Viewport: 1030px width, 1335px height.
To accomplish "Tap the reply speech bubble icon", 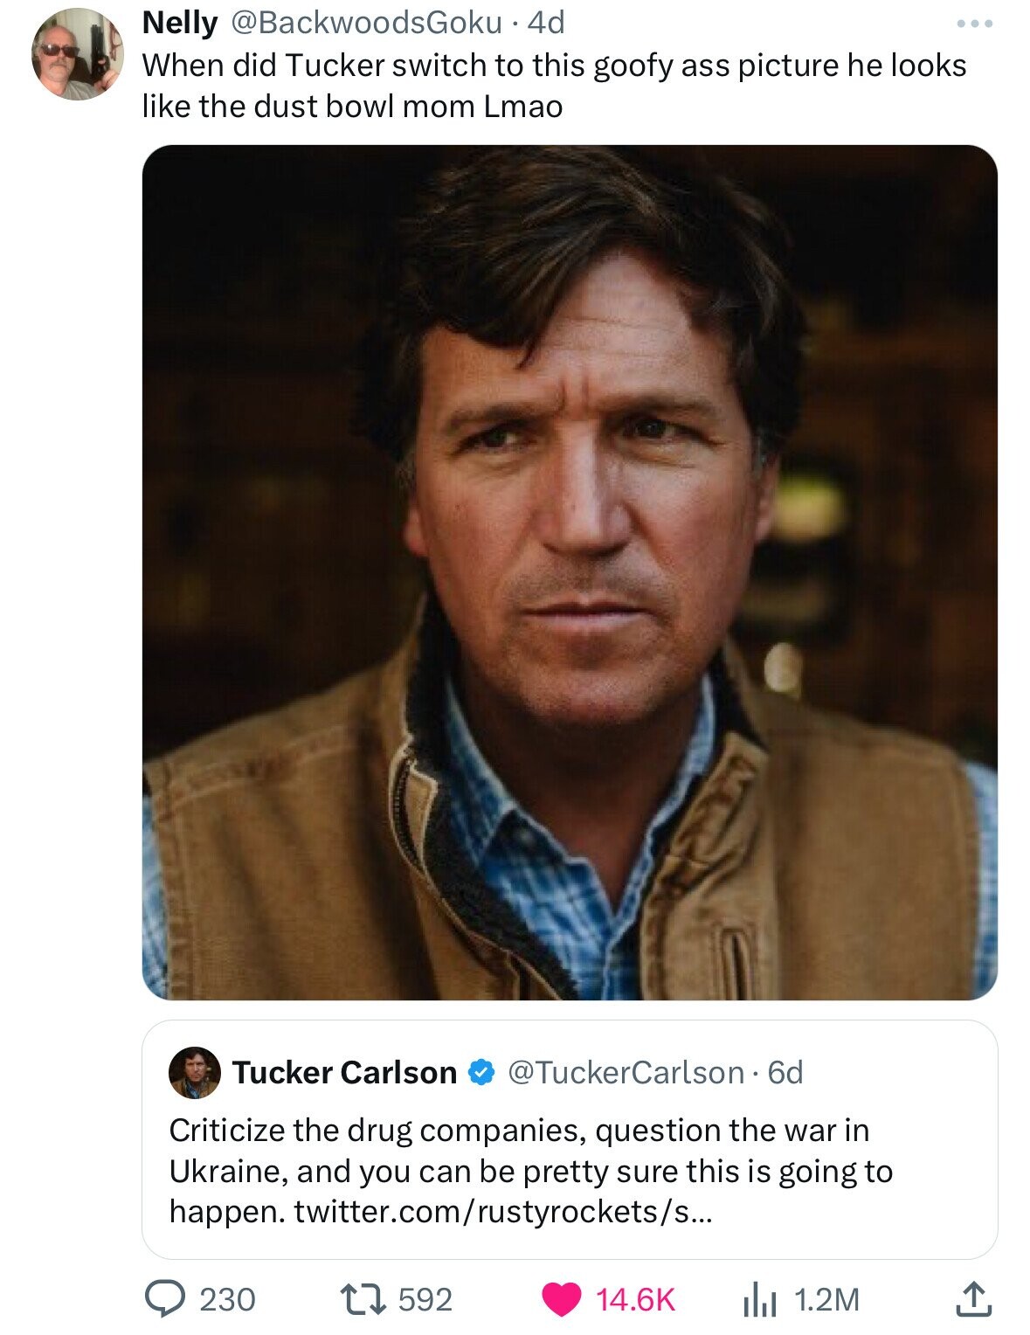I will pyautogui.click(x=162, y=1298).
